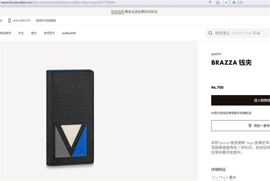Click the 放入购物袋 add to bag button
Viewport: 270px width, 181px height.
[x=241, y=100]
